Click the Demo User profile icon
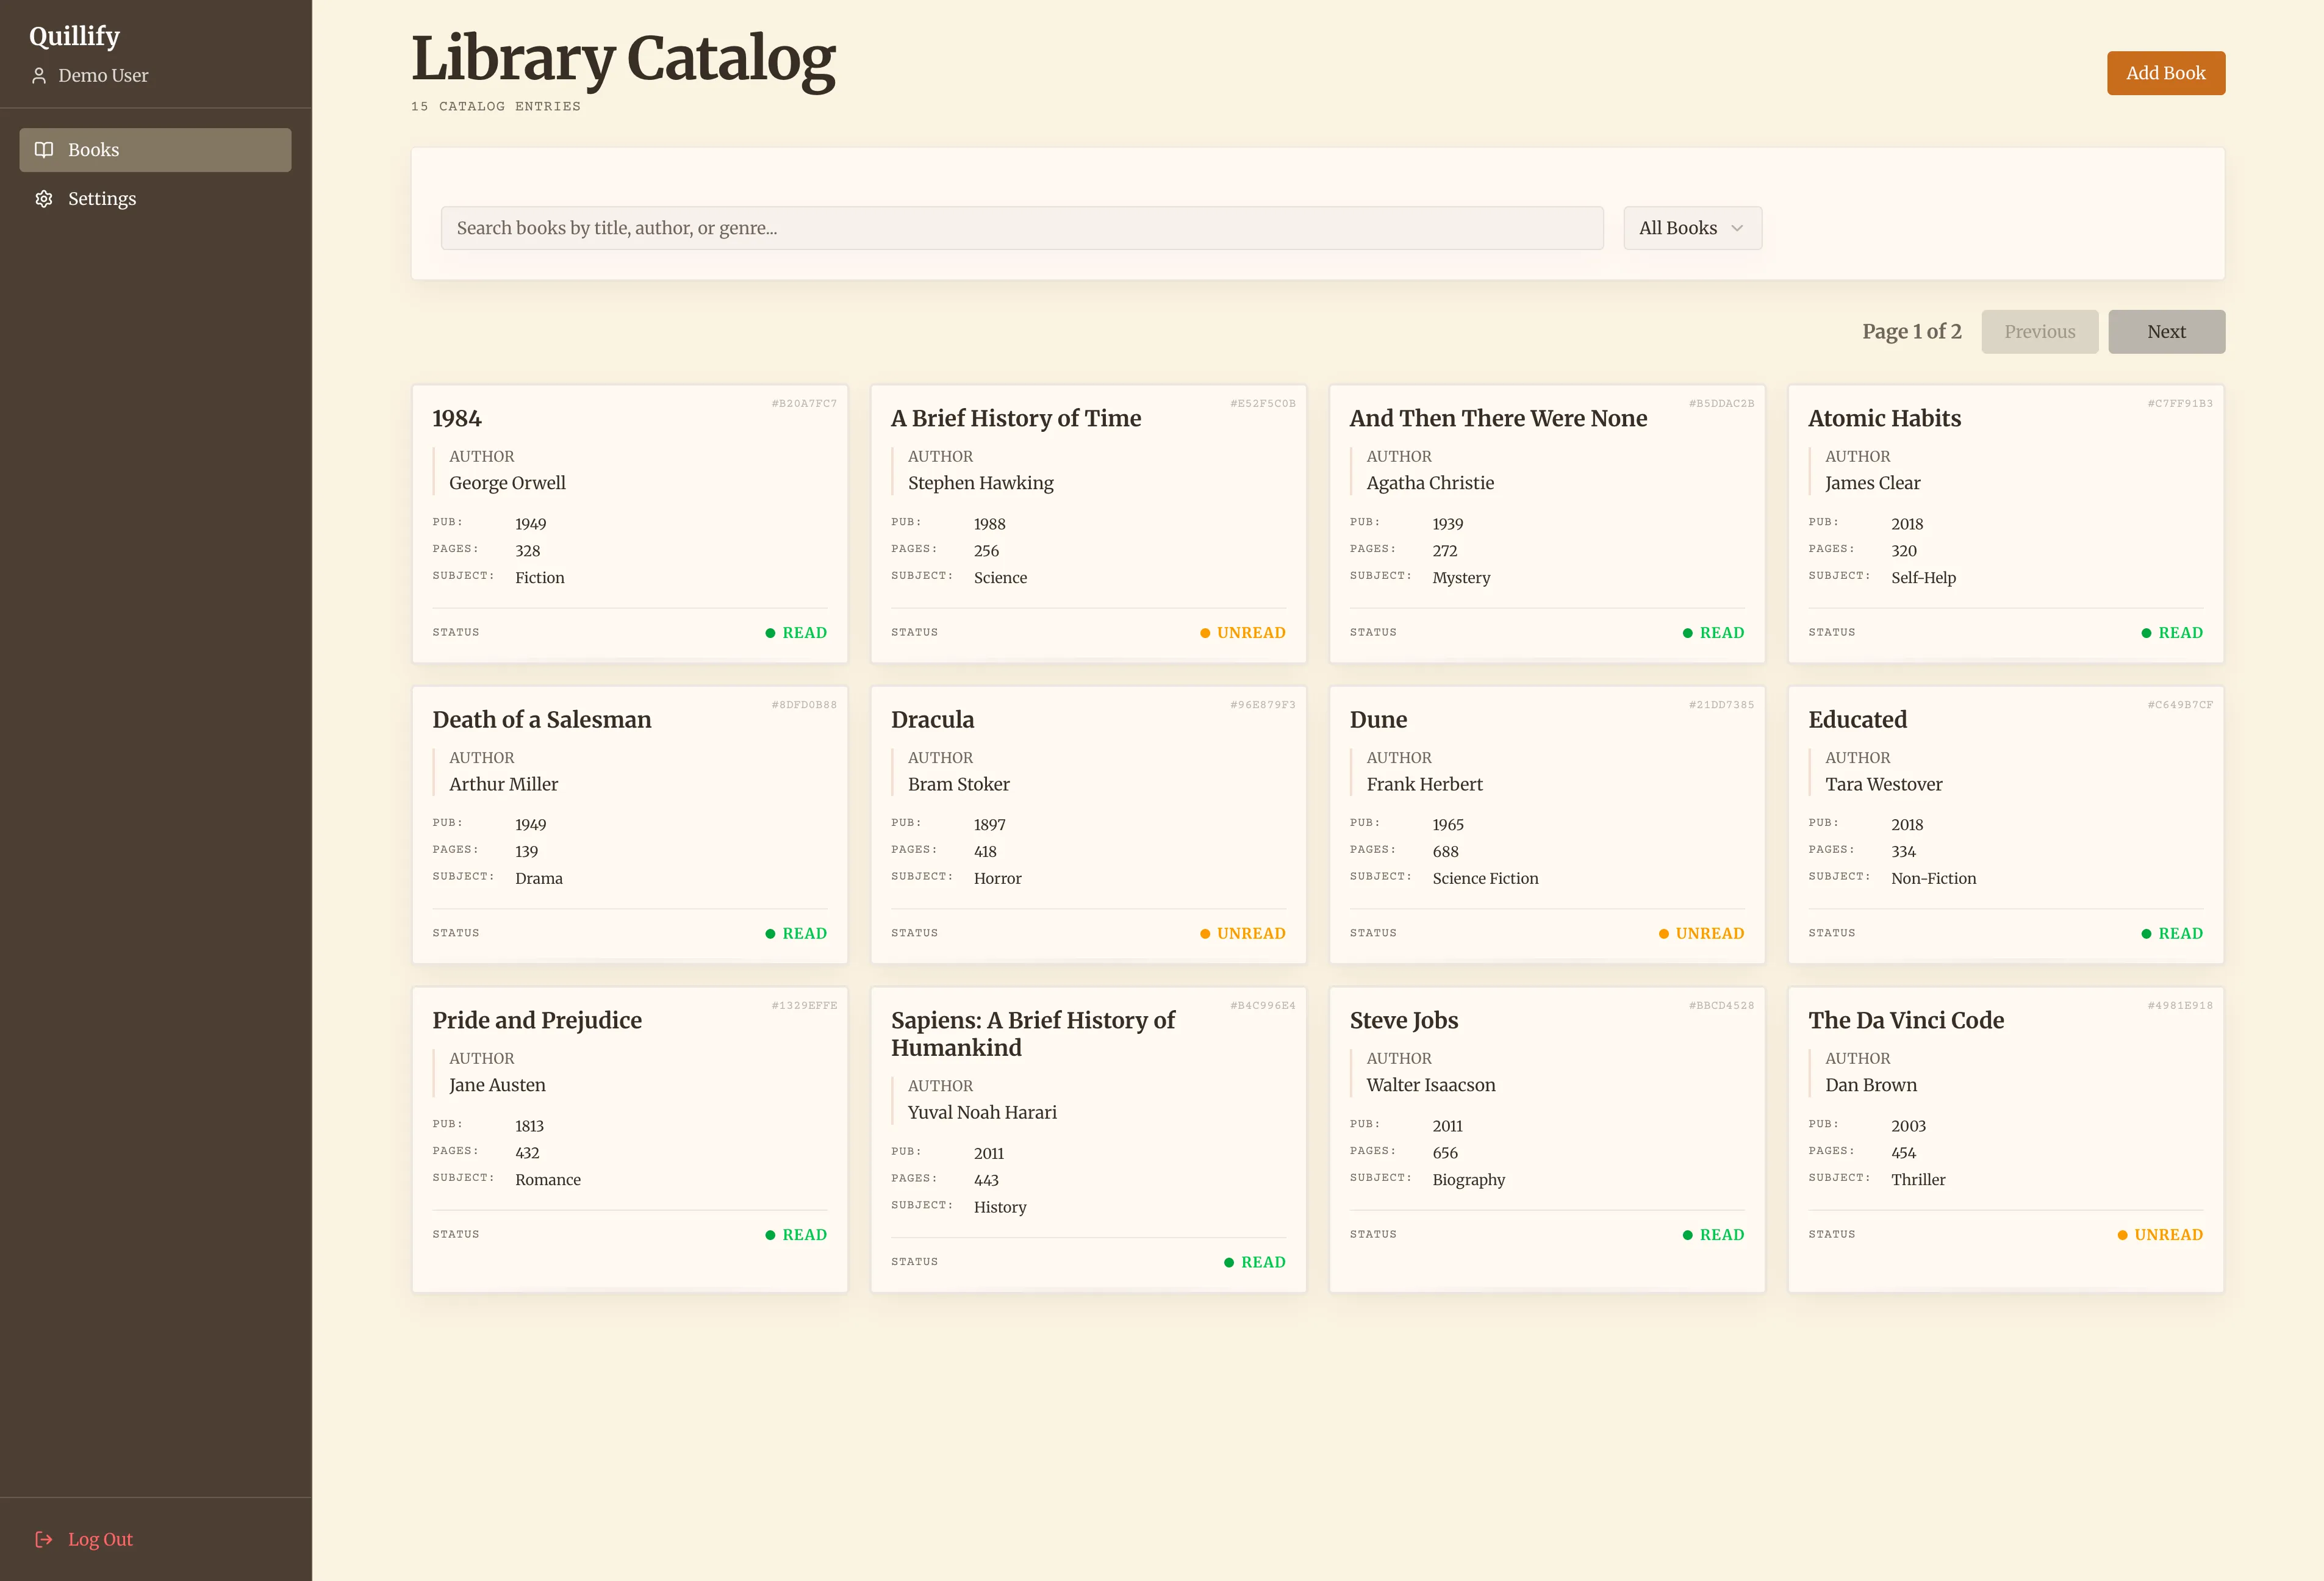This screenshot has height=1581, width=2324. click(x=40, y=75)
